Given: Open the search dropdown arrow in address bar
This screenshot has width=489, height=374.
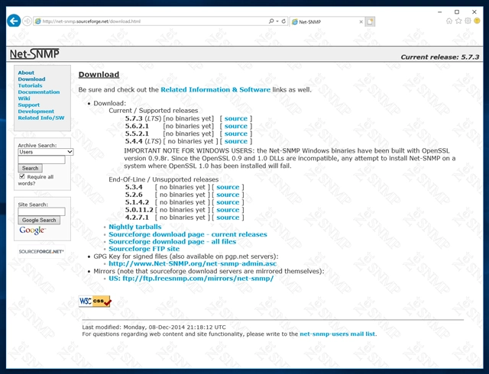Looking at the screenshot, I should (x=277, y=21).
